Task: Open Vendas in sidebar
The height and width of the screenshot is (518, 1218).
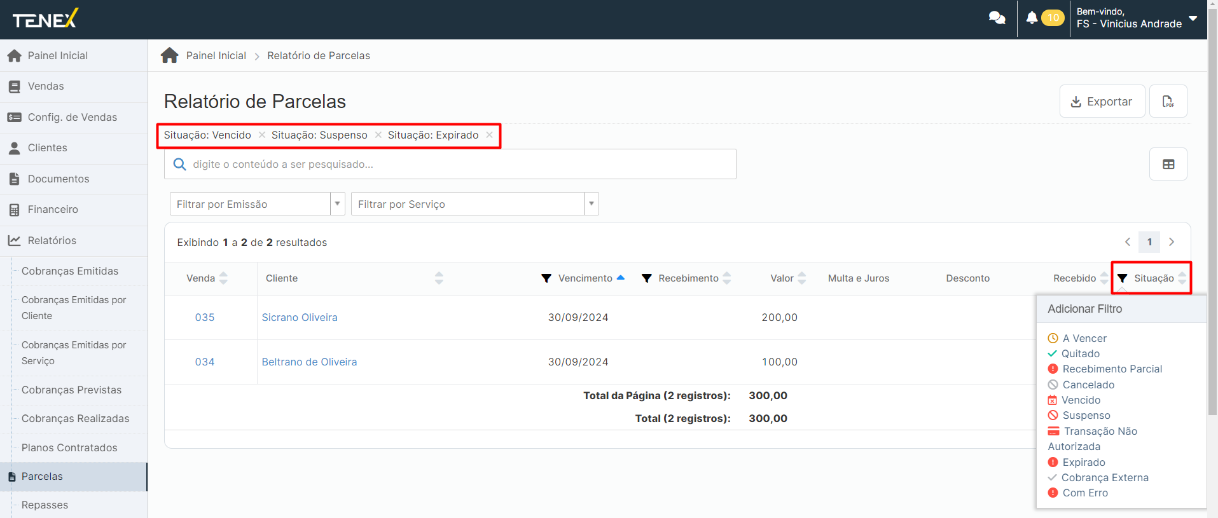Action: coord(74,86)
